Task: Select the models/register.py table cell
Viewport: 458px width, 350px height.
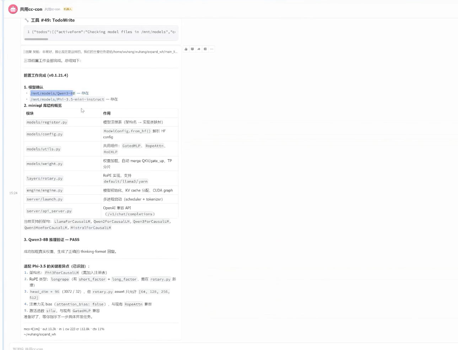Action: pos(47,122)
